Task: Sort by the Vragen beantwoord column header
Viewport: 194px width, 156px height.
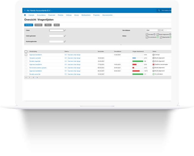Action: click(x=138, y=51)
